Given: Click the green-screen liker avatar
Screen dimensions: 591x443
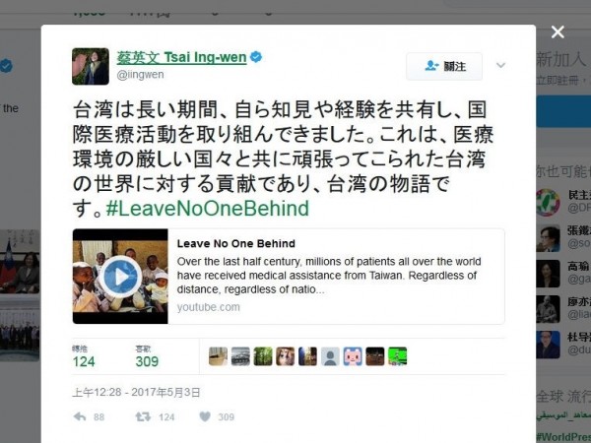Looking at the screenshot, I should point(398,356).
